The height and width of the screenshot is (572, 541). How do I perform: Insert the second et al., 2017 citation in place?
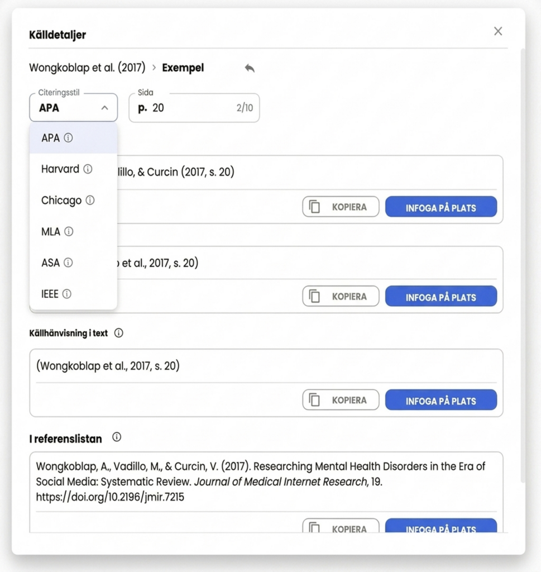[x=441, y=296]
